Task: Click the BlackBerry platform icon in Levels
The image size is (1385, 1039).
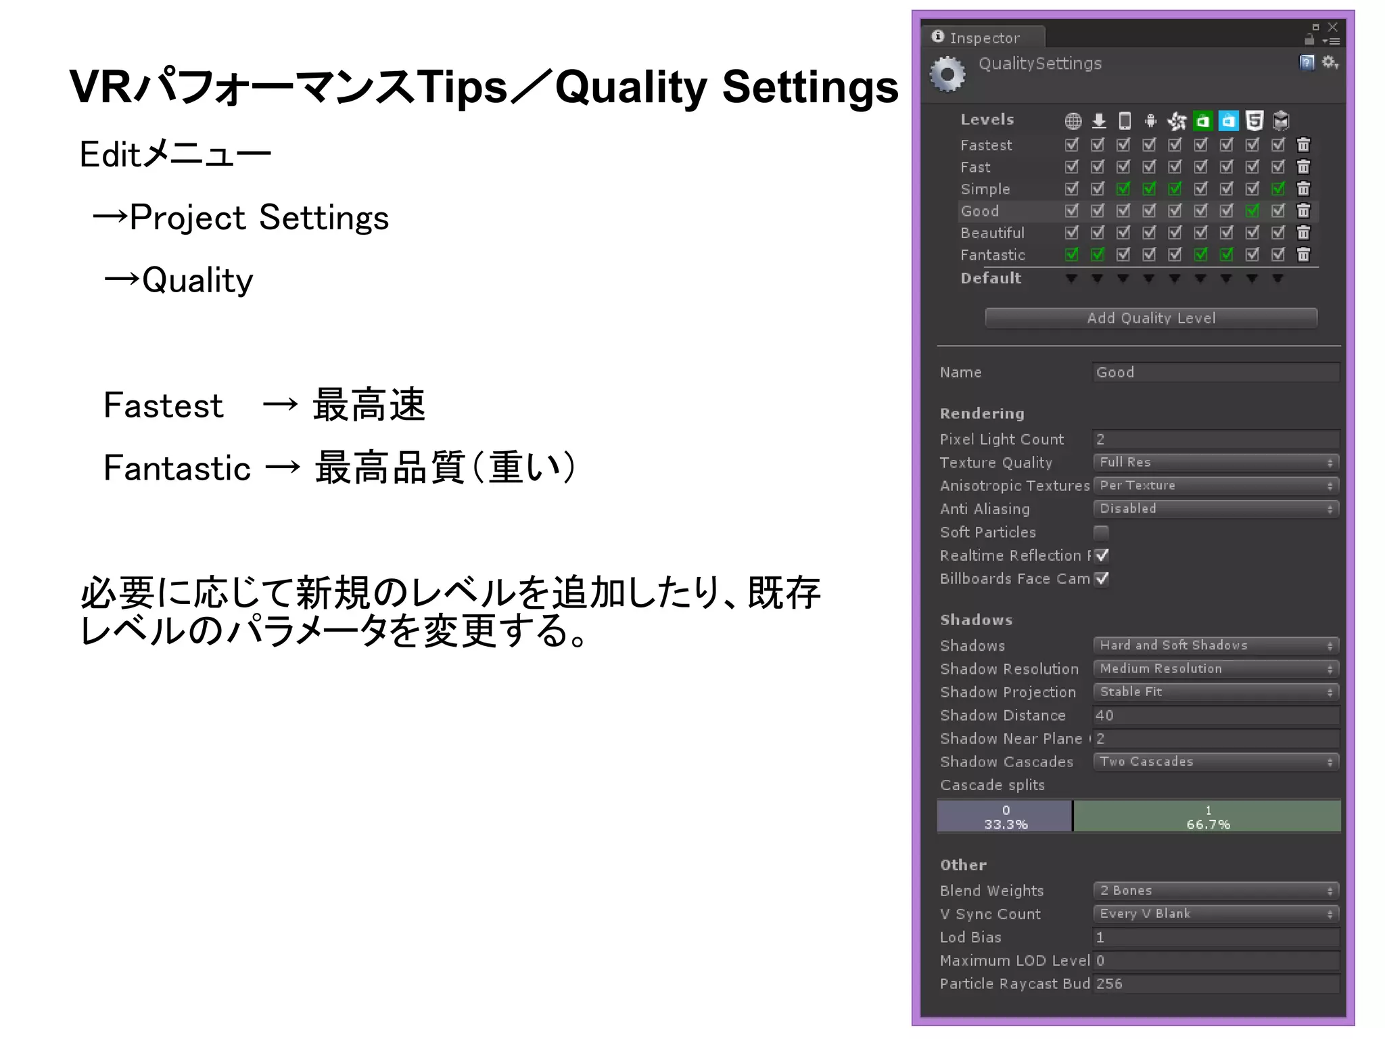Action: [1176, 121]
